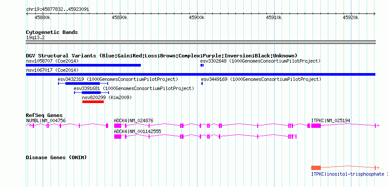
Task: Click the chr19:45877832..45923091 coordinate label
Action: click(58, 10)
